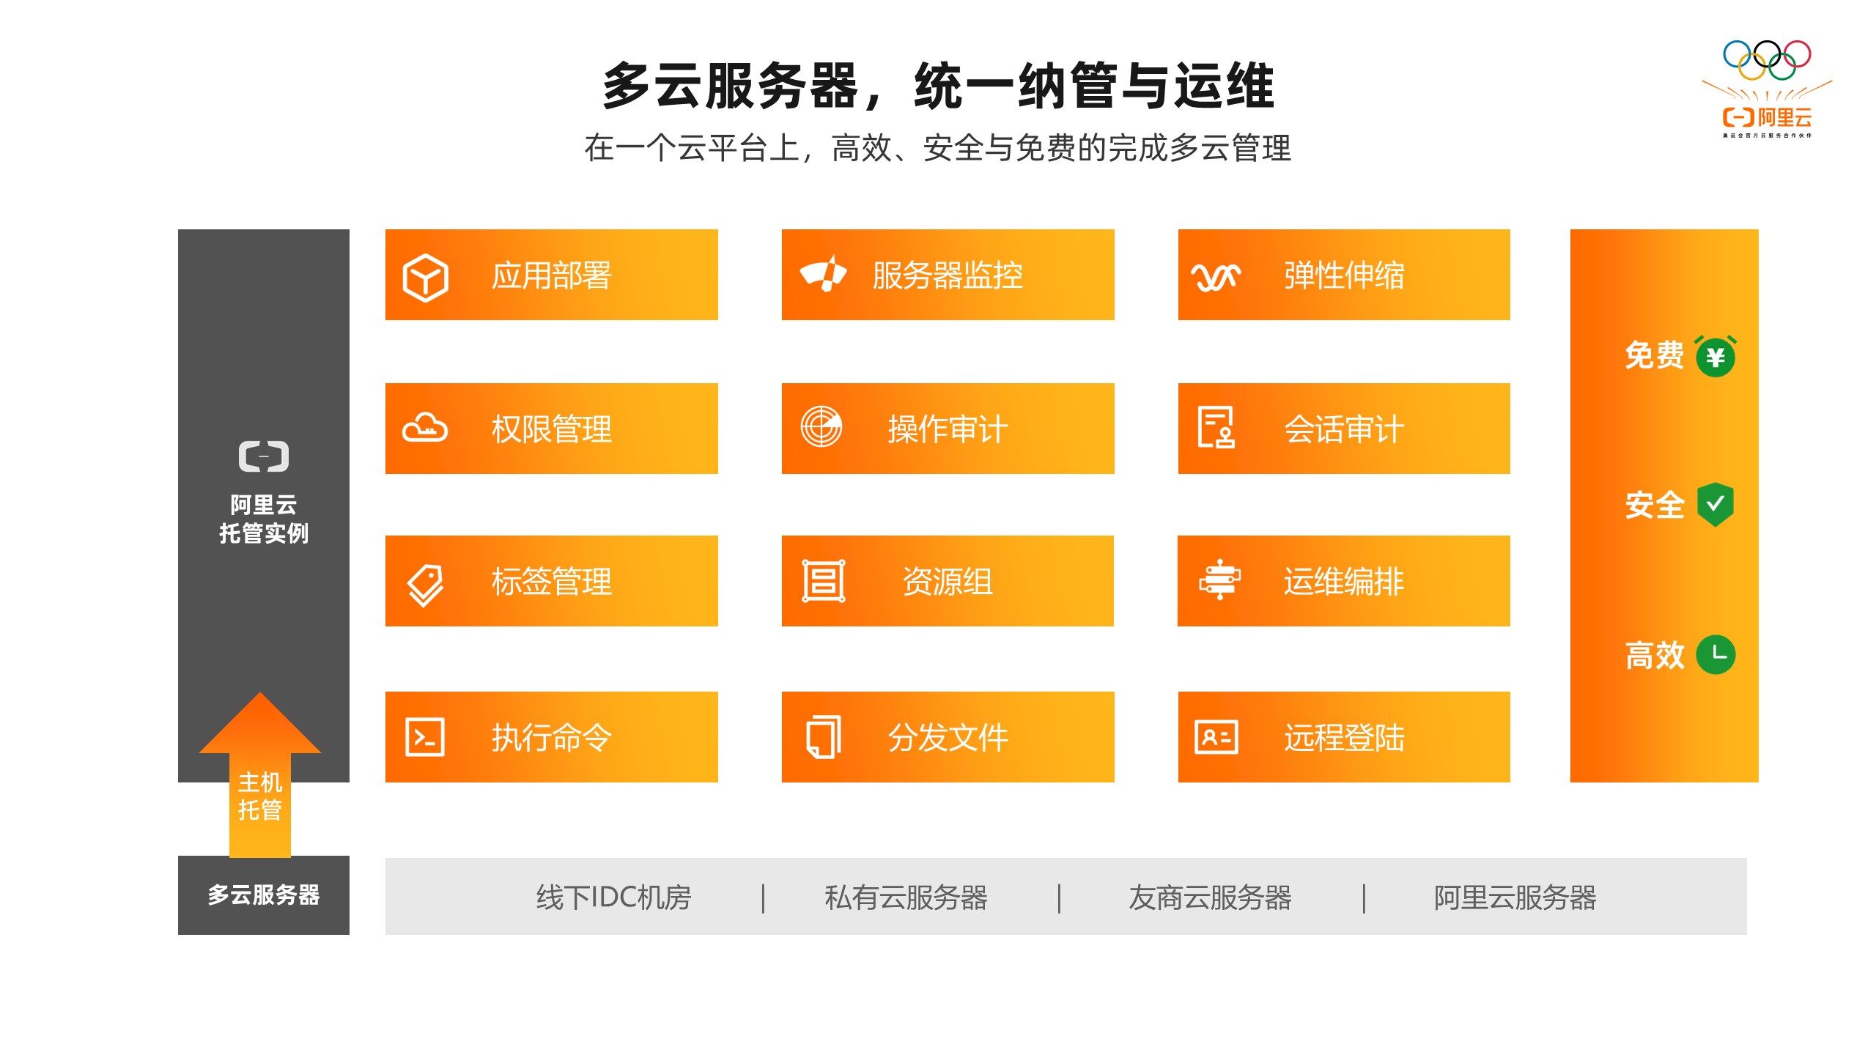The image size is (1876, 1055).
Task: Click the green yen coin icon next to 免费
Action: (1716, 357)
